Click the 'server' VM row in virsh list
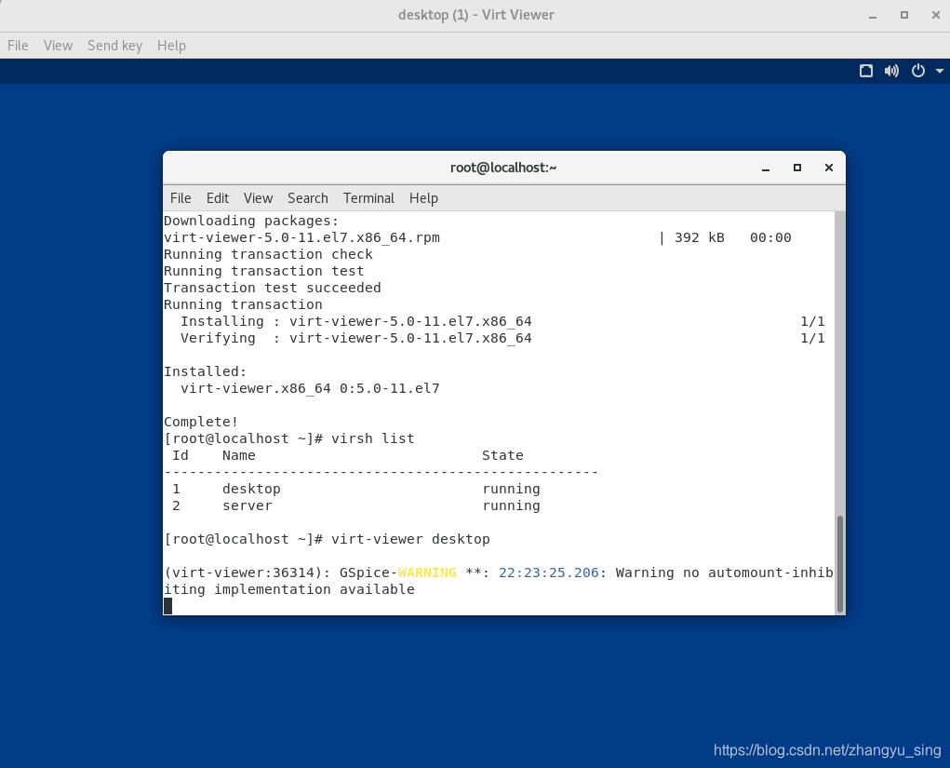Image resolution: width=950 pixels, height=768 pixels. pos(356,505)
